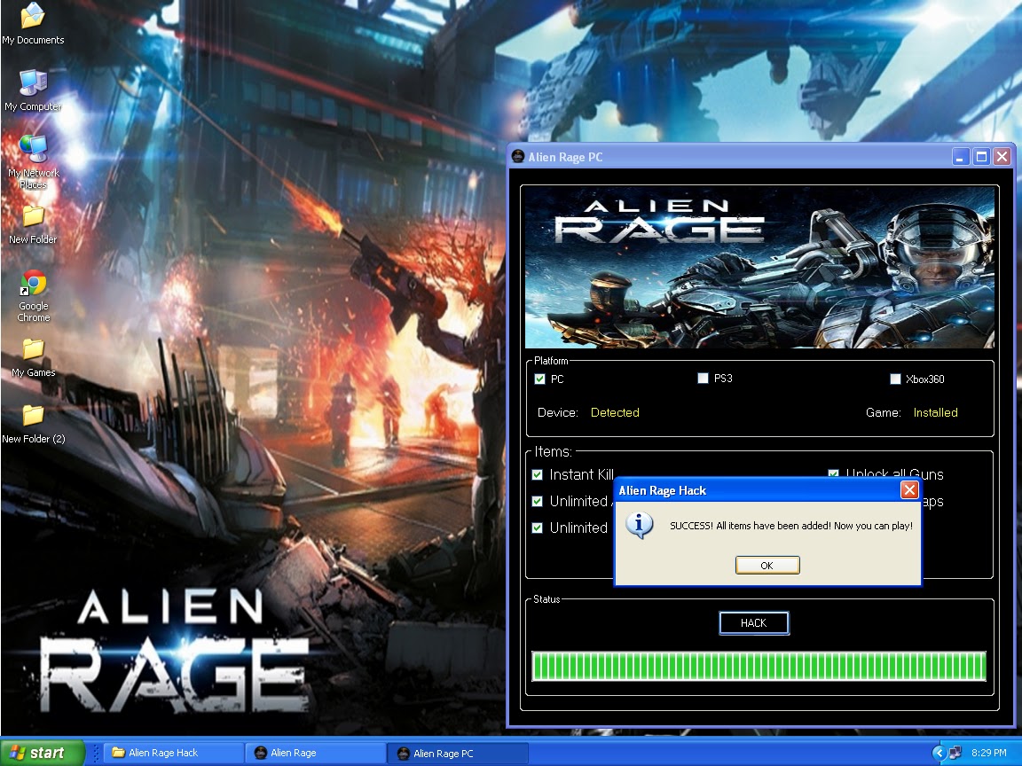Toggle the third item checkbox, last Unlimited
This screenshot has width=1022, height=766.
[537, 528]
